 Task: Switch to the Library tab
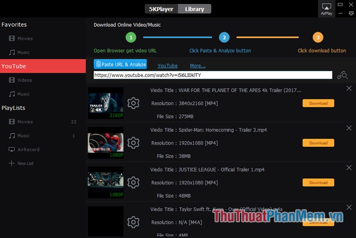(x=194, y=9)
